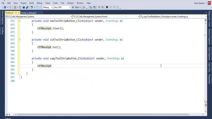
Task: Open the Class View side tab
Action: [x=209, y=67]
